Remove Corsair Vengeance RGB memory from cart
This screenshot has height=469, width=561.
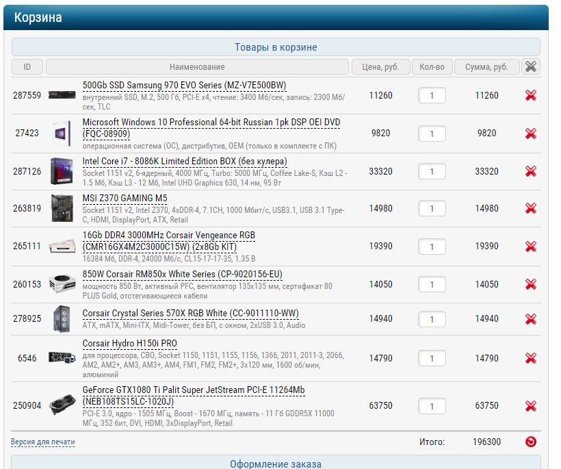(x=531, y=246)
